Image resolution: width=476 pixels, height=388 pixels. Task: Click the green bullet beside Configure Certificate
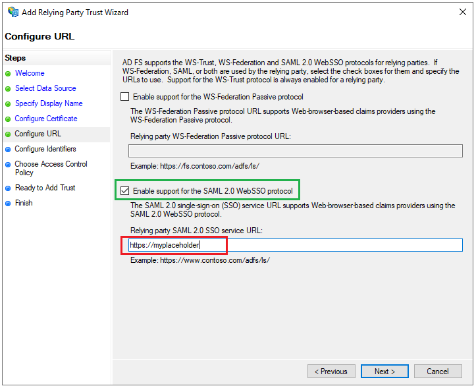pyautogui.click(x=8, y=119)
